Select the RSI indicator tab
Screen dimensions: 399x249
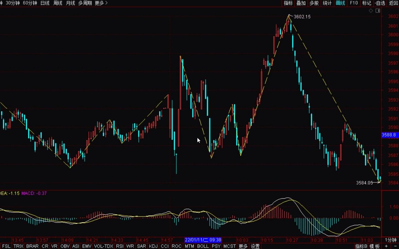(120, 246)
